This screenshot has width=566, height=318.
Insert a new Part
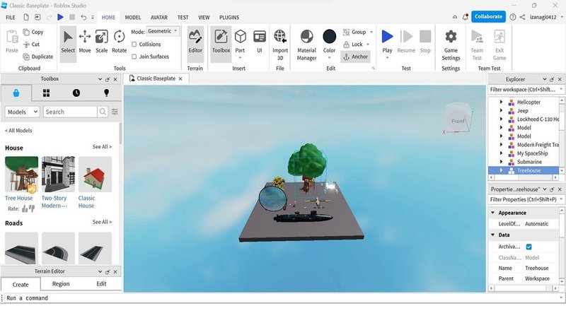click(x=240, y=43)
